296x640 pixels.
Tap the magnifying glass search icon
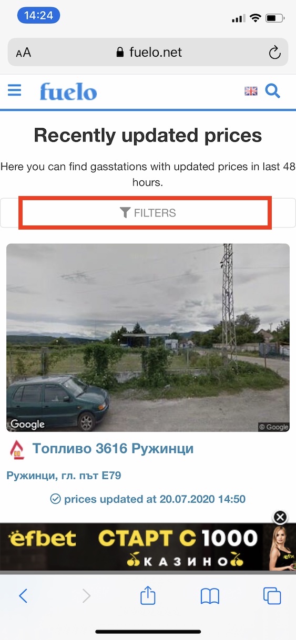pyautogui.click(x=272, y=91)
